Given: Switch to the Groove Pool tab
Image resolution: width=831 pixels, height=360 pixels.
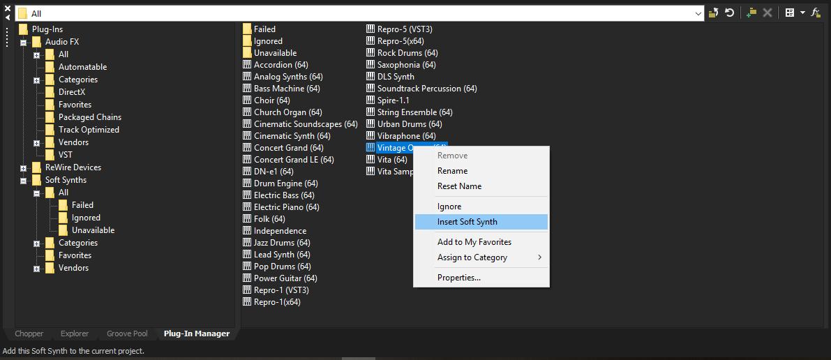Looking at the screenshot, I should pos(127,333).
